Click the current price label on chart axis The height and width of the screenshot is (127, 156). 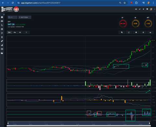point(153,40)
